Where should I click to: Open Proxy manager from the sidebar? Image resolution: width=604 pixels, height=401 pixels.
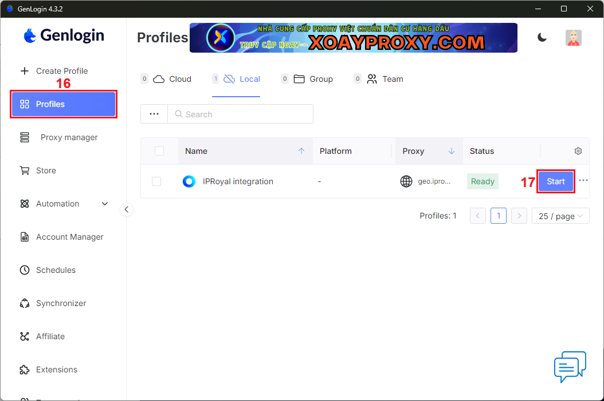pyautogui.click(x=69, y=137)
